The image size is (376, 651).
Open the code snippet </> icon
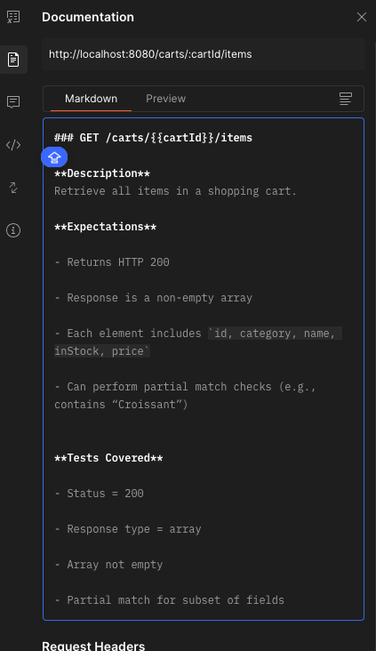pos(13,145)
